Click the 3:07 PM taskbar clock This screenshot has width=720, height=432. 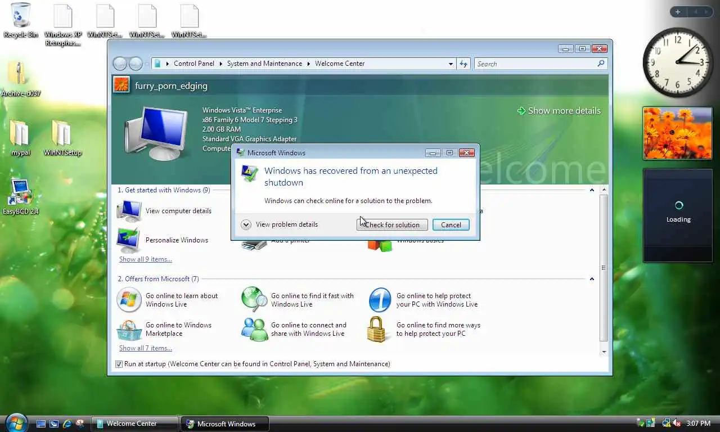pos(698,423)
